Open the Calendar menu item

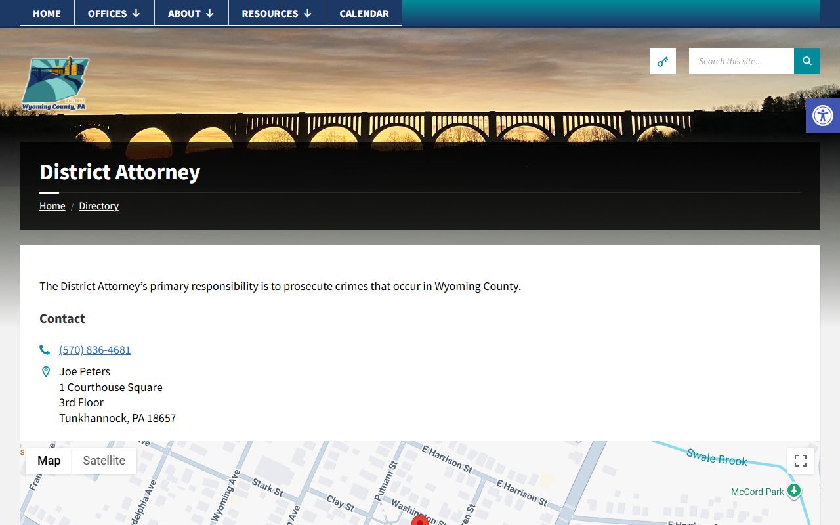(364, 13)
